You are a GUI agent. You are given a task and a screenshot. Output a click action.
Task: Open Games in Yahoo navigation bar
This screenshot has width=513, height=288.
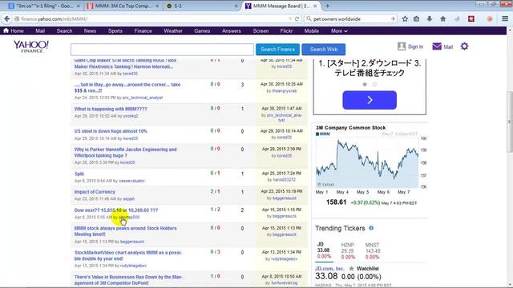coord(202,30)
